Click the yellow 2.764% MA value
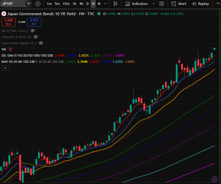 tap(82, 62)
